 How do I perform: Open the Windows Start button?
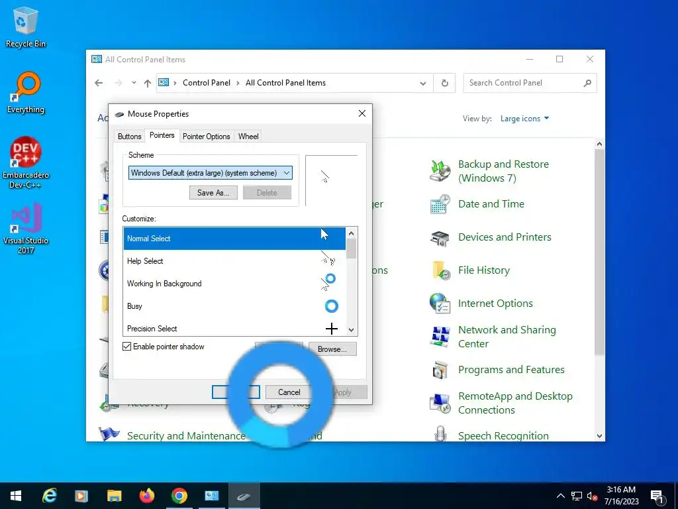pos(16,496)
